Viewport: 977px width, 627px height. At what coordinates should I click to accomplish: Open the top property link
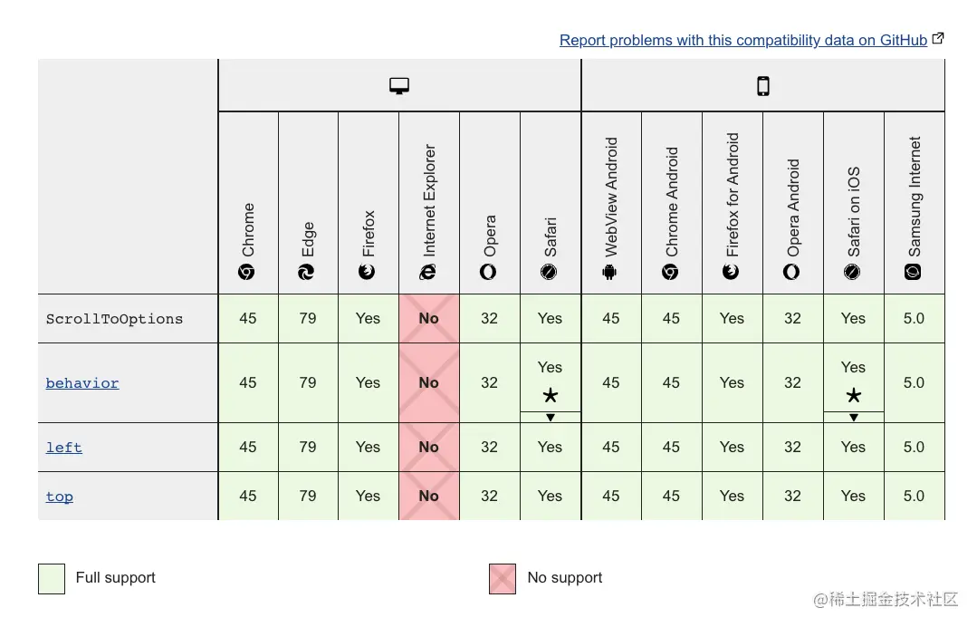[60, 497]
